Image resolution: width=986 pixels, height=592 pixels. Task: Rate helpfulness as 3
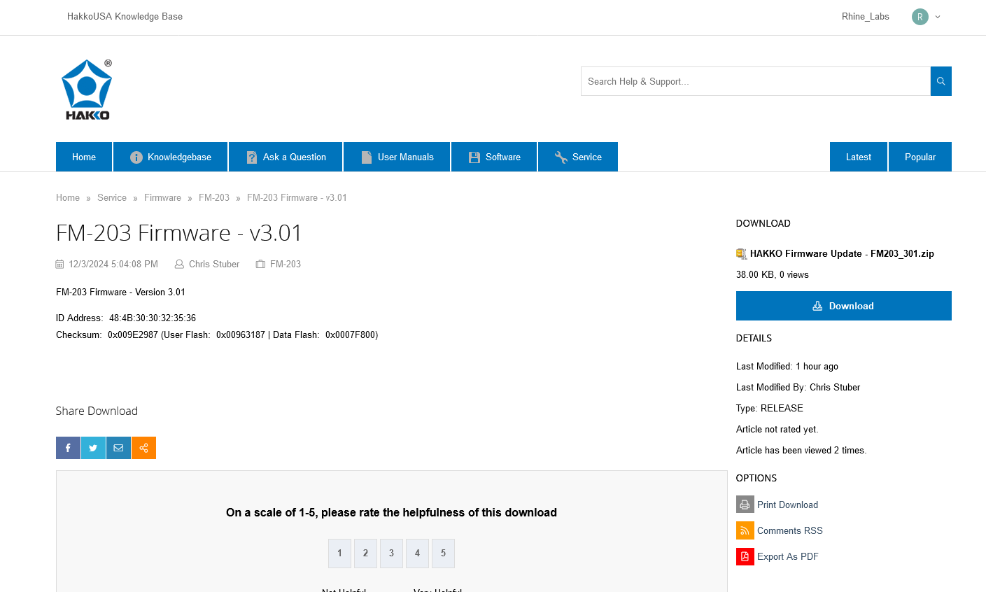391,554
